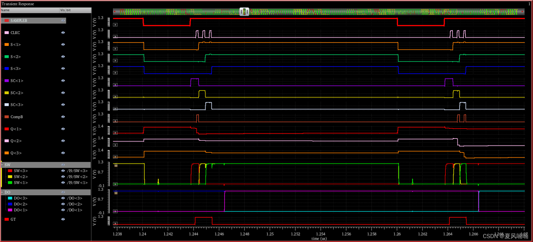Toggle visibility of SC<3>
This screenshot has width=533, height=242.
[63, 105]
